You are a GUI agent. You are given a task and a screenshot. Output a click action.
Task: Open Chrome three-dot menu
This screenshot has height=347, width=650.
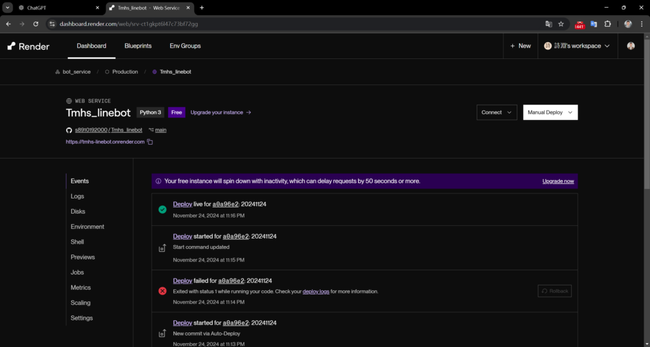click(x=642, y=24)
